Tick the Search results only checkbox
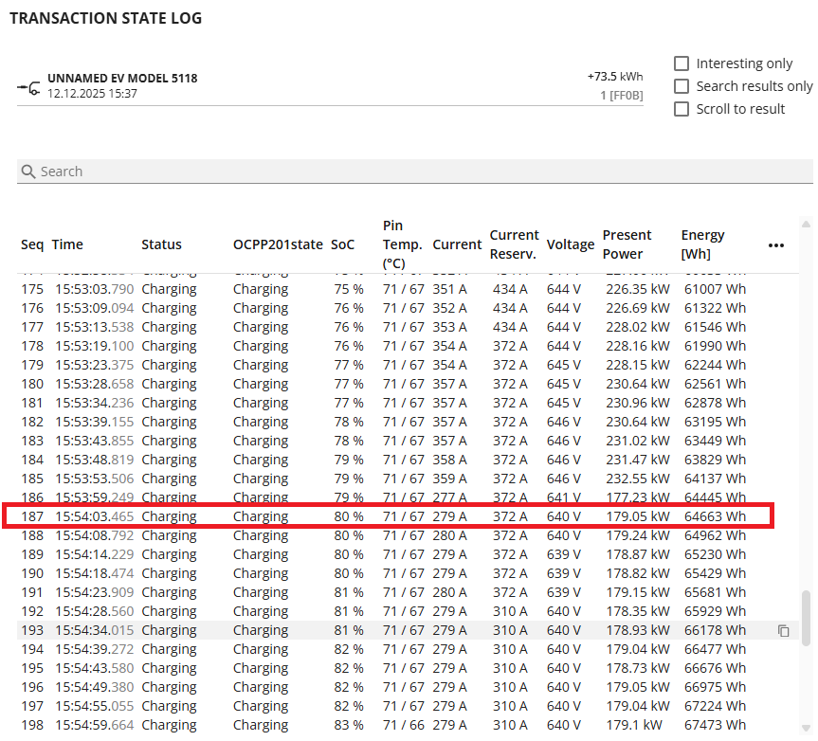The width and height of the screenshot is (818, 741). coord(682,86)
